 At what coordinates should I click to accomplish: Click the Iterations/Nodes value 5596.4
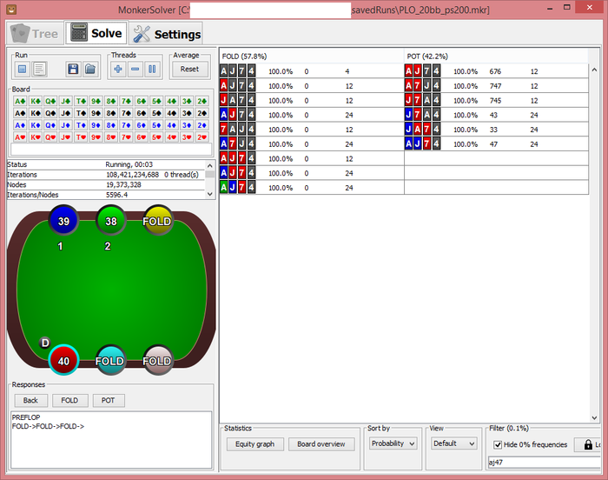click(x=117, y=195)
